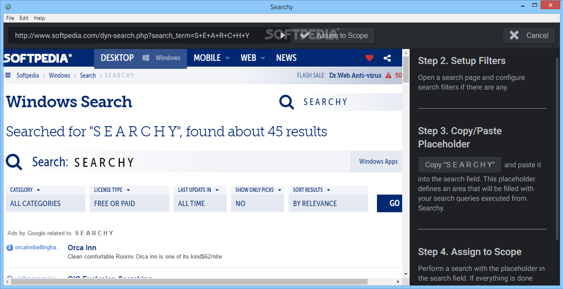Screen dimensions: 563x289
Task: Click the Search breadcrumb link
Action: [x=88, y=75]
